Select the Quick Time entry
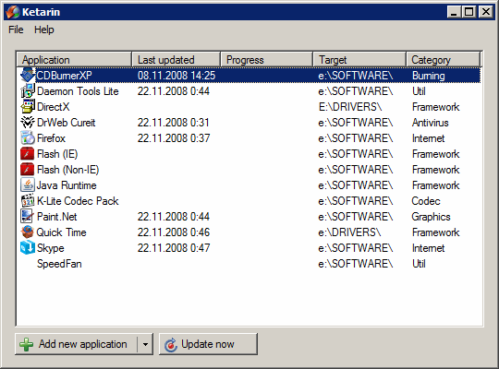499x369 pixels. (61, 232)
